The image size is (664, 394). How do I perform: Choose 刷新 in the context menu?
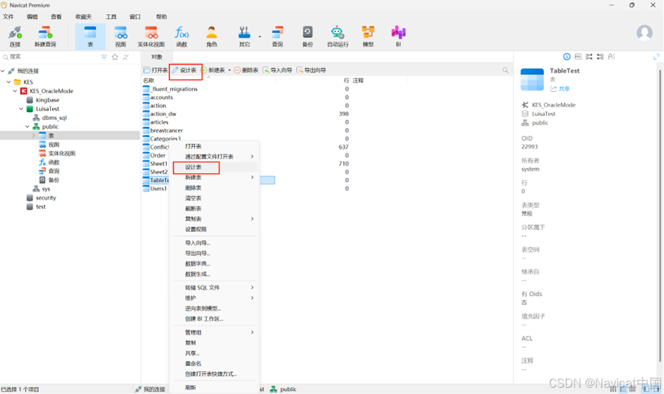(x=214, y=387)
